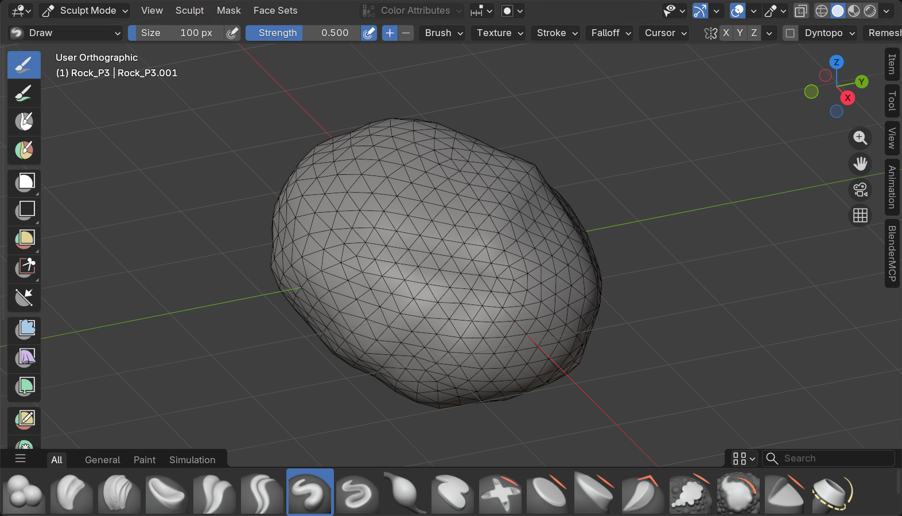Select the Color Filter tool

coord(24,387)
